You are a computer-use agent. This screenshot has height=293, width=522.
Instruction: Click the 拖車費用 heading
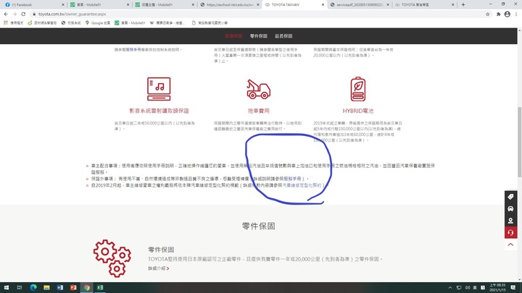click(x=258, y=111)
